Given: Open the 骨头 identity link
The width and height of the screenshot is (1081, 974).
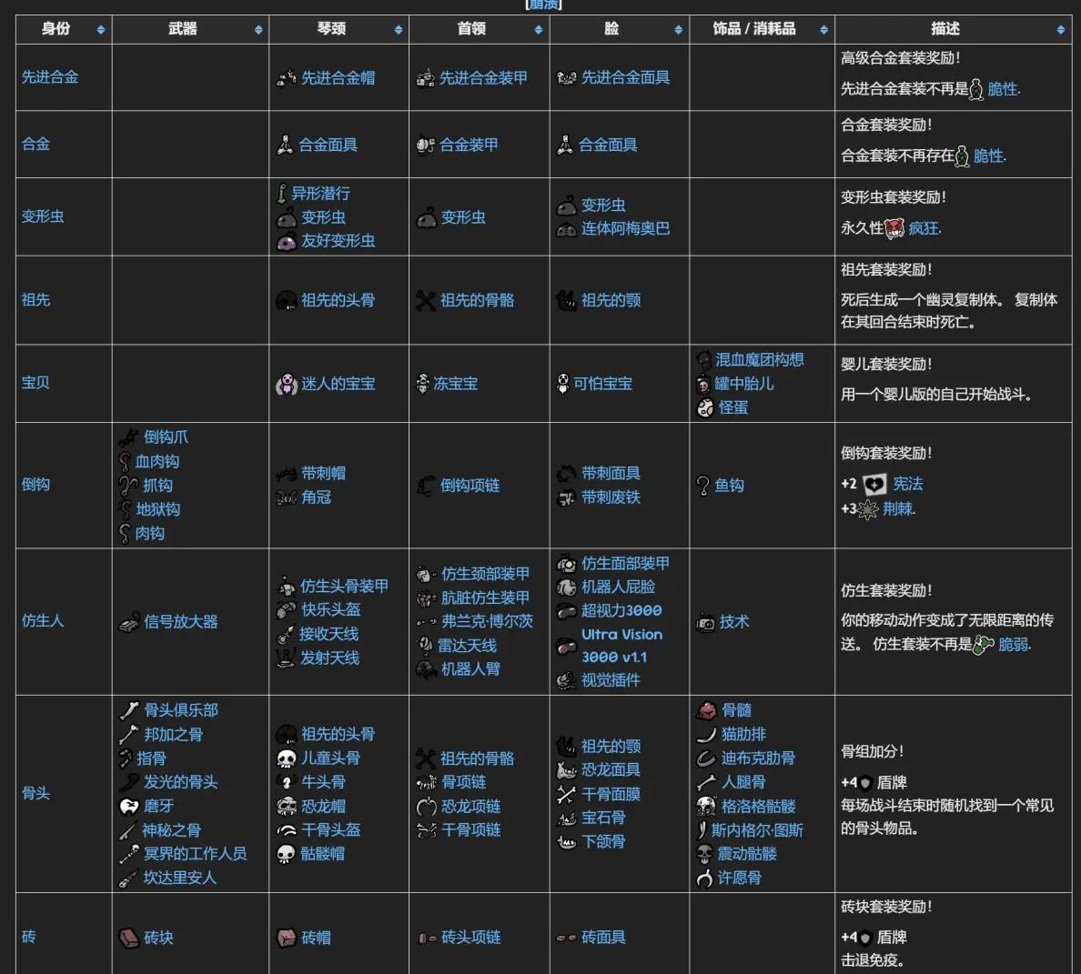Looking at the screenshot, I should point(35,794).
